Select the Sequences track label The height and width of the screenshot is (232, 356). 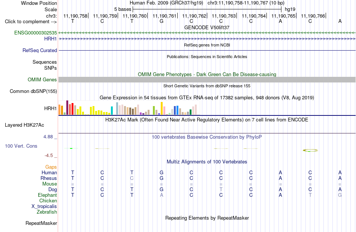pyautogui.click(x=45, y=62)
